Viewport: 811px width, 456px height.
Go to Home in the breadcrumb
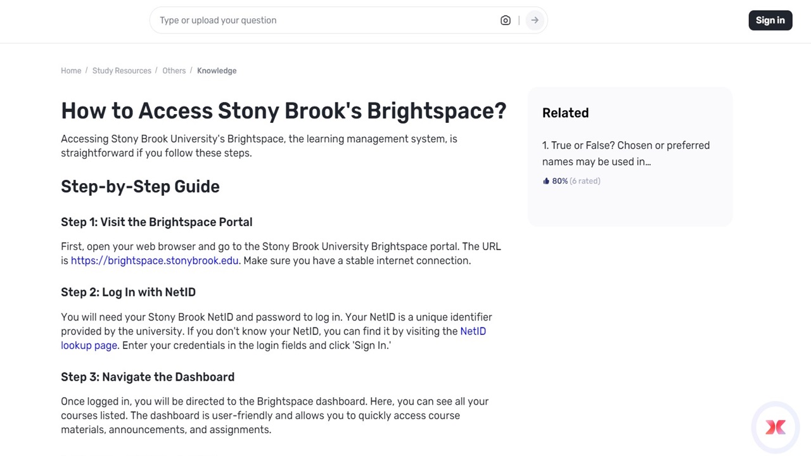pos(71,71)
